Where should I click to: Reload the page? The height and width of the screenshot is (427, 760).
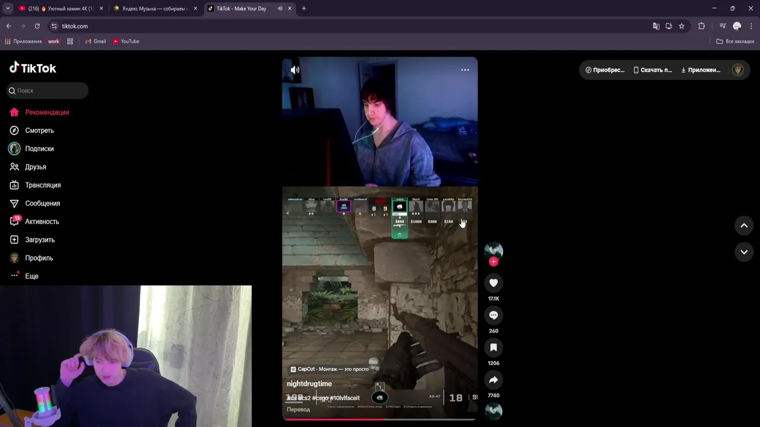coord(37,26)
